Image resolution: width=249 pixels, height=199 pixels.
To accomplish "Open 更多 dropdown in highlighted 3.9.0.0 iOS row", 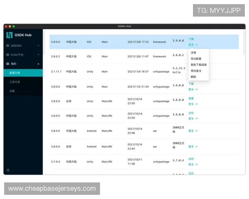I will coord(193,45).
